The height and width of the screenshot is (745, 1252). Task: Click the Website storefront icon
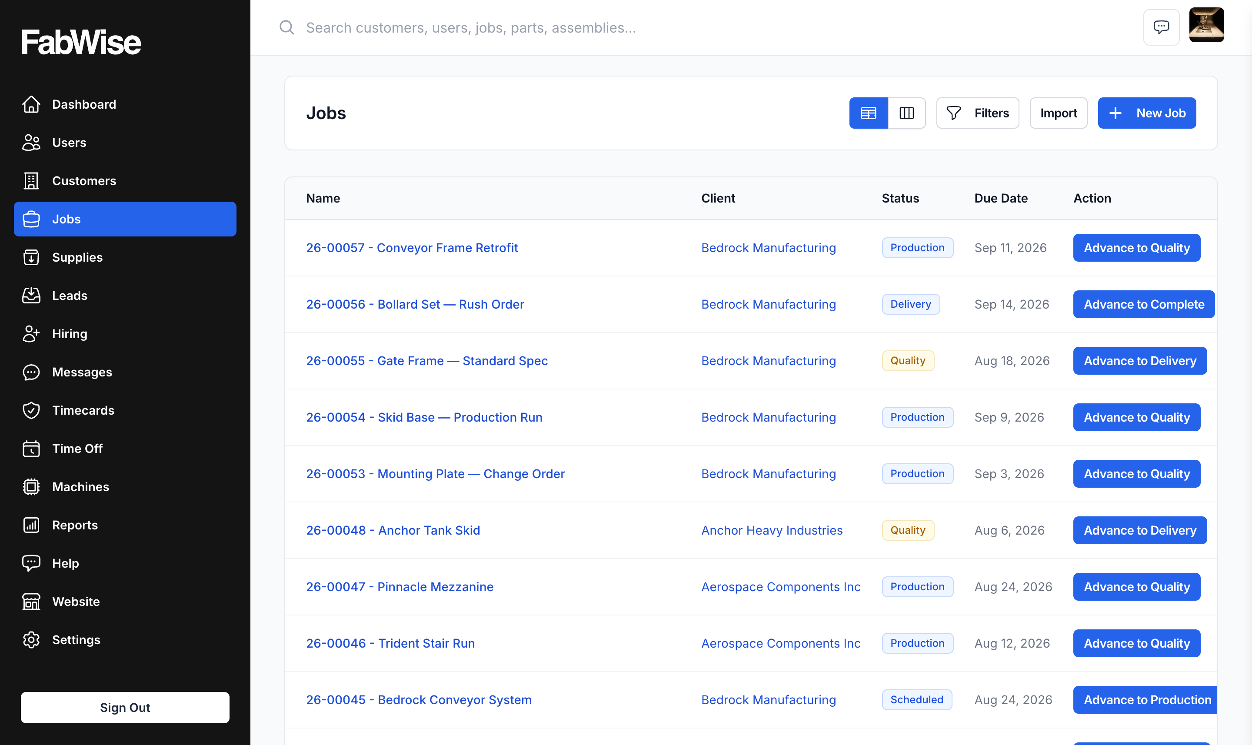(31, 602)
